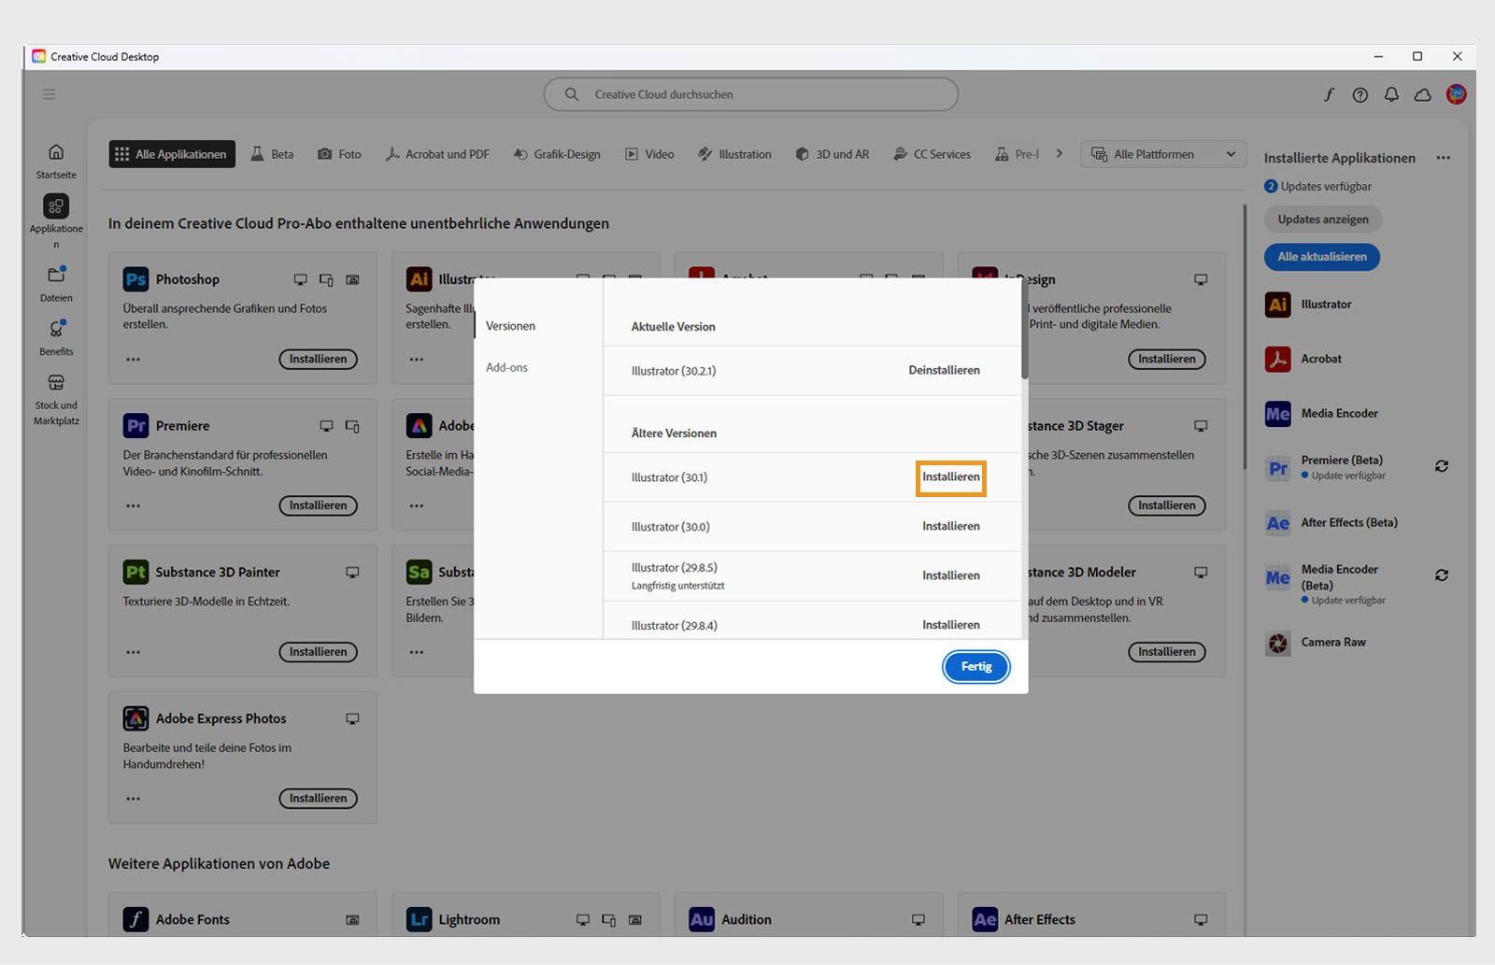Click the update sync icon next to Premiere (Beta)
This screenshot has height=965, width=1495.
point(1440,466)
